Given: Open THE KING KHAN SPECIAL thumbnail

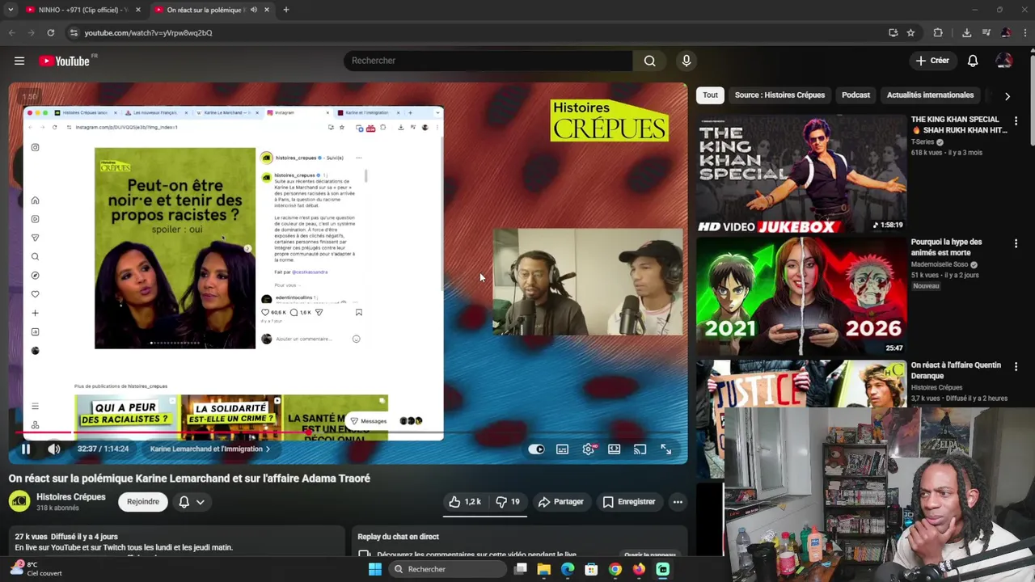Looking at the screenshot, I should pyautogui.click(x=801, y=173).
